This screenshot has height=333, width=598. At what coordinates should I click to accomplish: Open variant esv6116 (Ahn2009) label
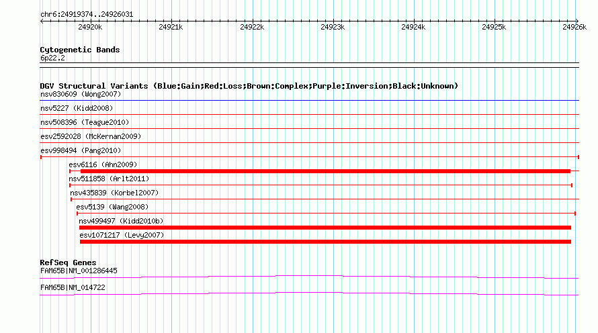[x=103, y=164]
